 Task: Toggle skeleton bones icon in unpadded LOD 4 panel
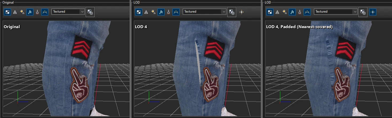[x=161, y=12]
